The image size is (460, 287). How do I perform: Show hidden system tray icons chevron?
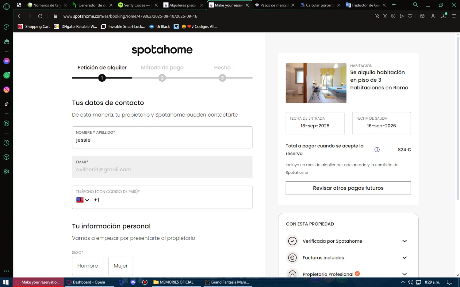403,282
